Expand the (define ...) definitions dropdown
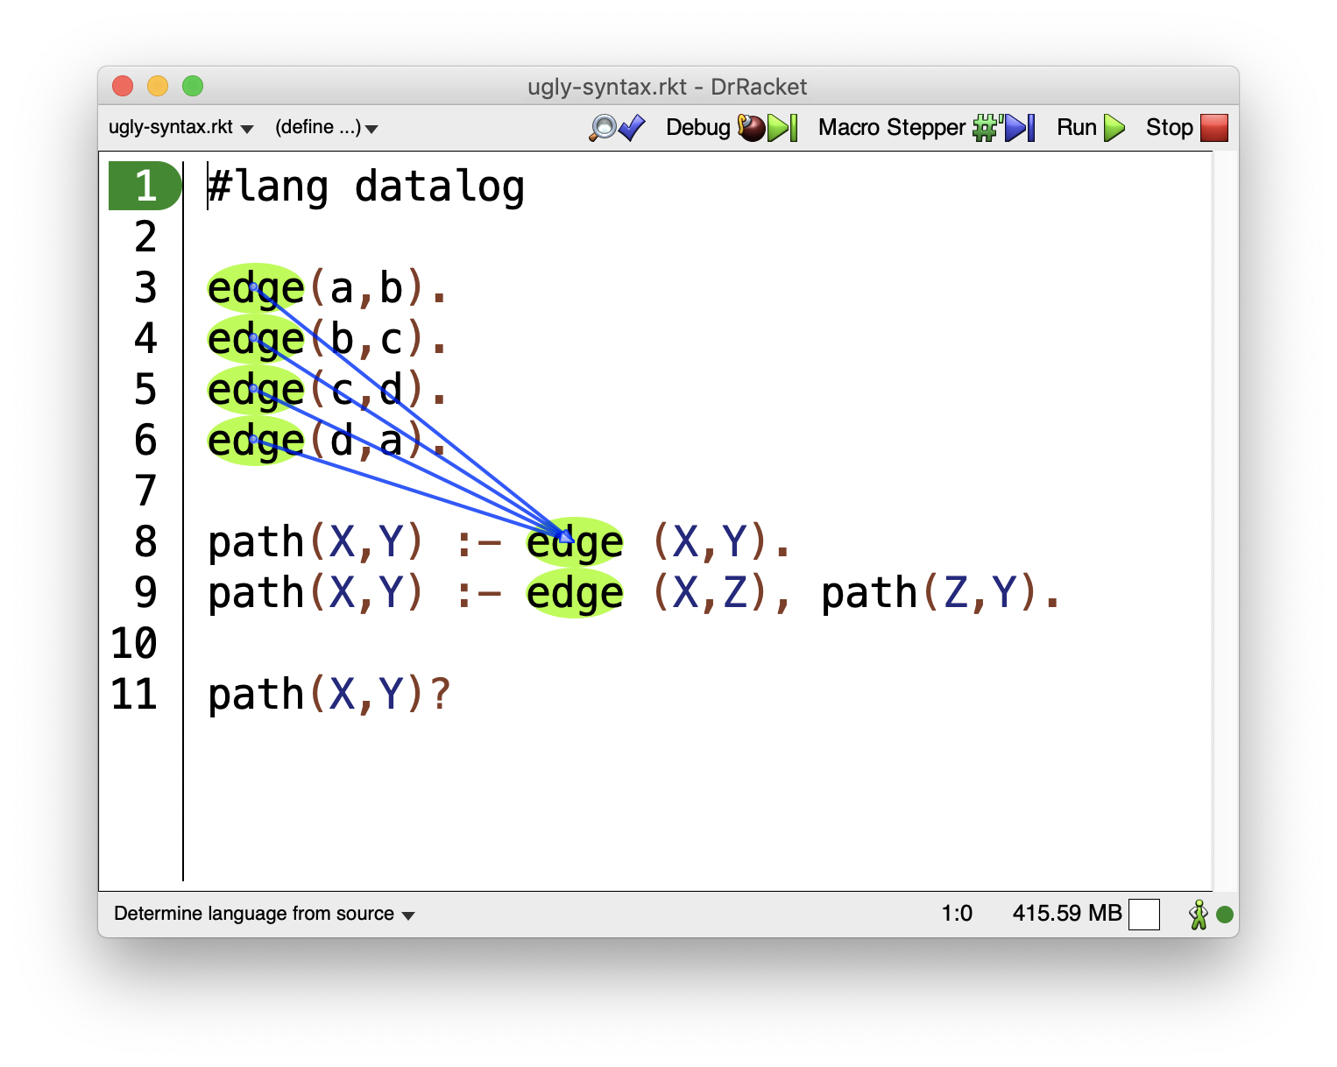1337x1067 pixels. point(326,127)
